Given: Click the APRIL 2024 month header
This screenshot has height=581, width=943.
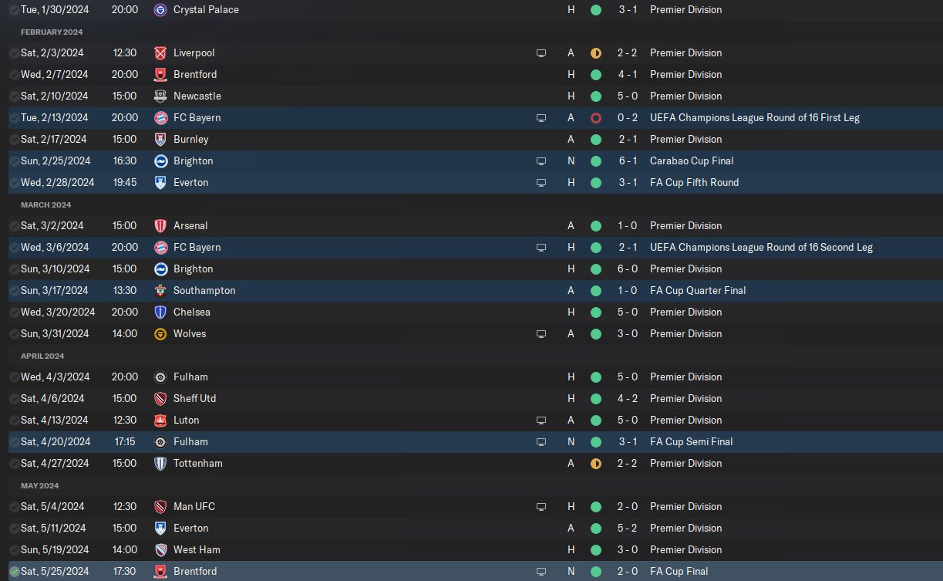Looking at the screenshot, I should coord(42,356).
